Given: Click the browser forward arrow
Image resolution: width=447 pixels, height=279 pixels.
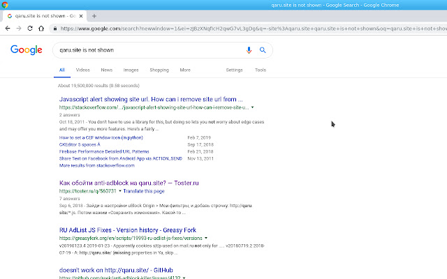Looking at the screenshot, I should (x=19, y=28).
